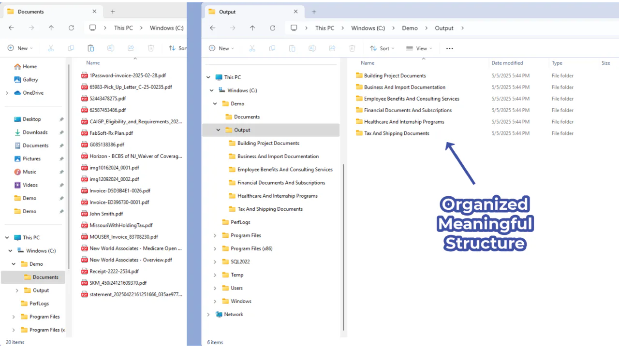619x348 pixels.
Task: Expand Users folder in Output window tree
Action: [215, 288]
